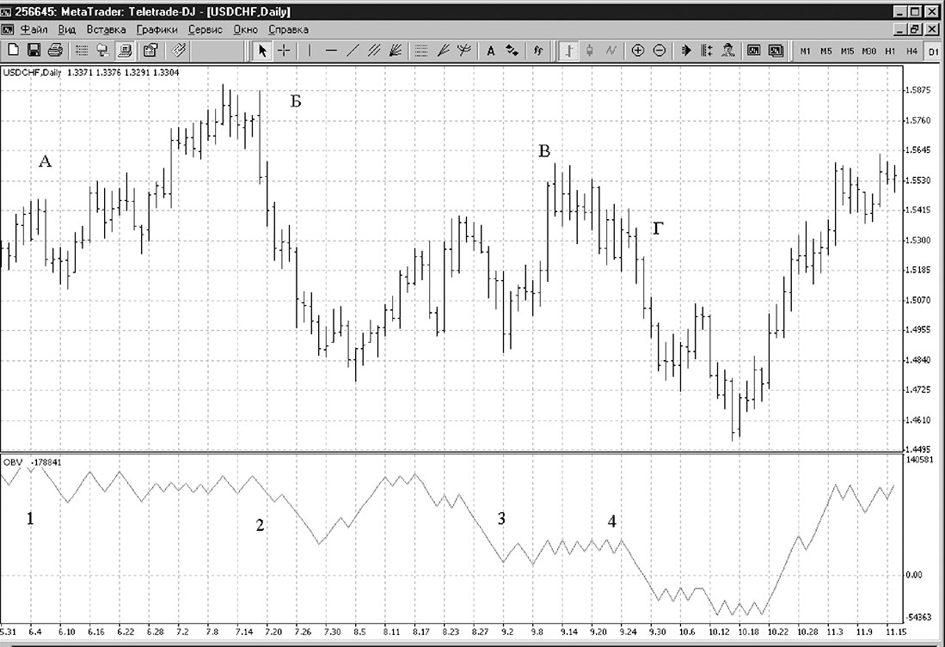945x647 pixels.
Task: Set timeframe to M1
Action: pos(805,52)
